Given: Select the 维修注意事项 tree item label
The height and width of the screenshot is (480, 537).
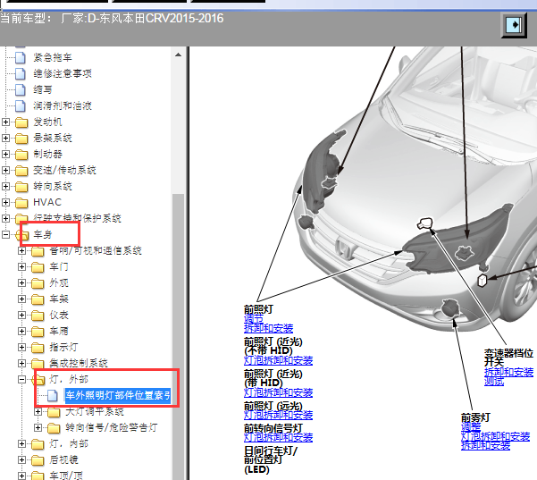Looking at the screenshot, I should point(63,73).
